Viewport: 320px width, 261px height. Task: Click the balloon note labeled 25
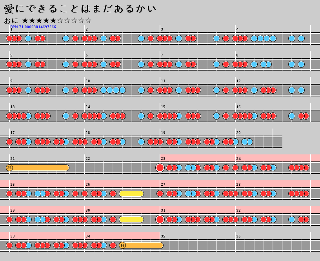click(9, 168)
